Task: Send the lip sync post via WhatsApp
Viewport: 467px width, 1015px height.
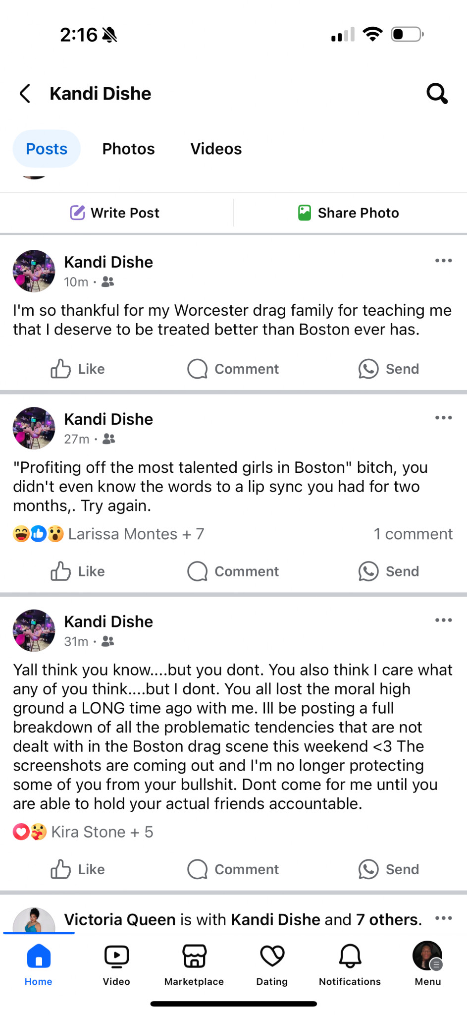Action: [x=389, y=571]
